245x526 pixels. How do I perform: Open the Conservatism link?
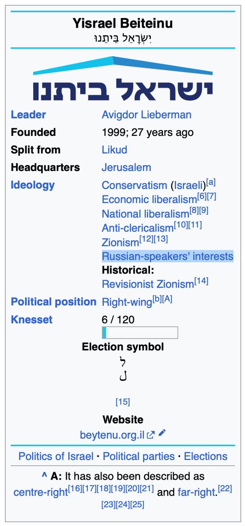pyautogui.click(x=135, y=186)
